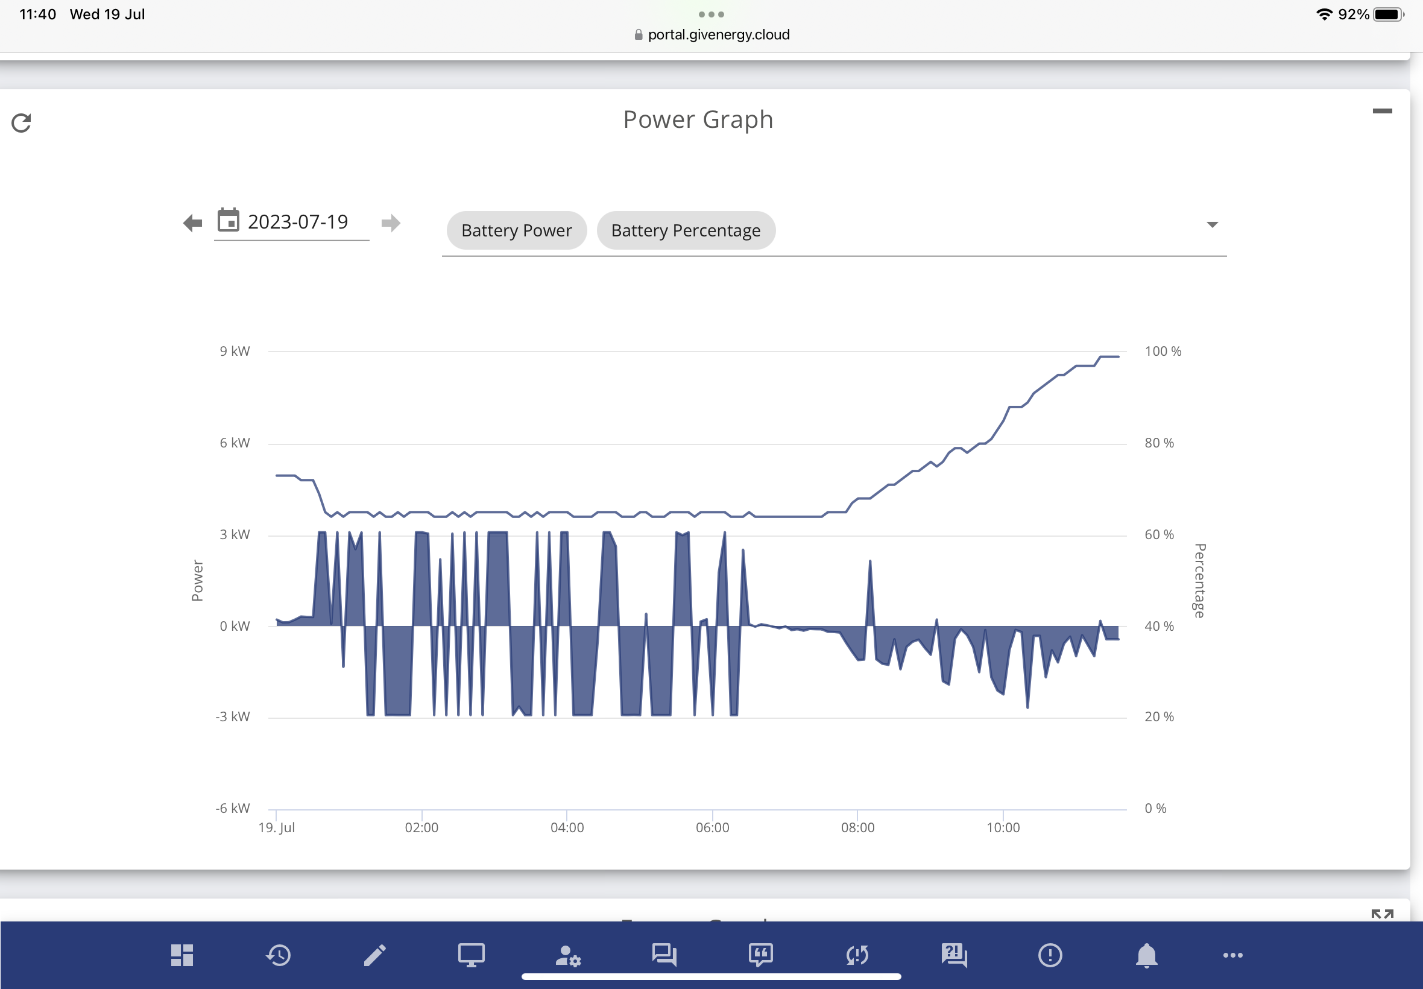Refresh the Power Graph data
The height and width of the screenshot is (989, 1423).
pos(21,122)
